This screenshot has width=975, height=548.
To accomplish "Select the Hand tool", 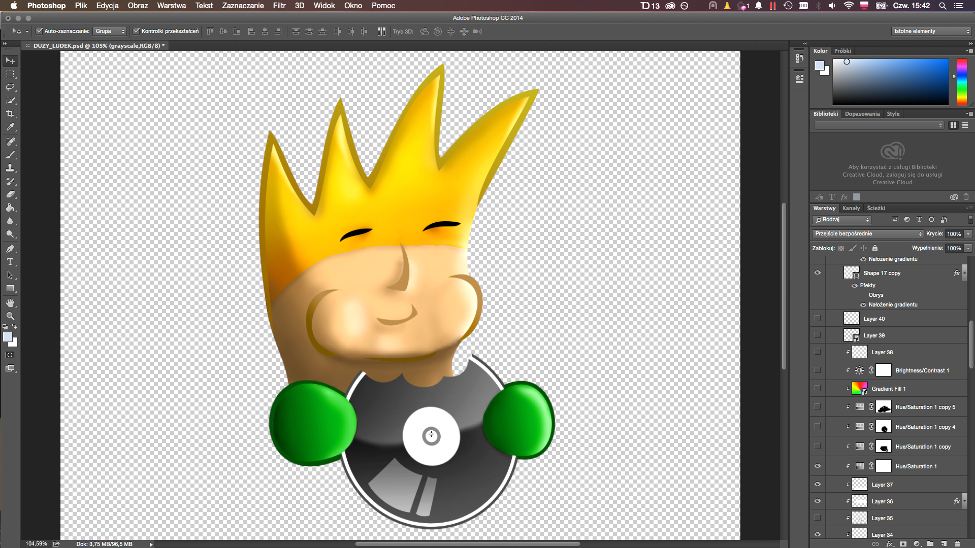I will click(10, 303).
